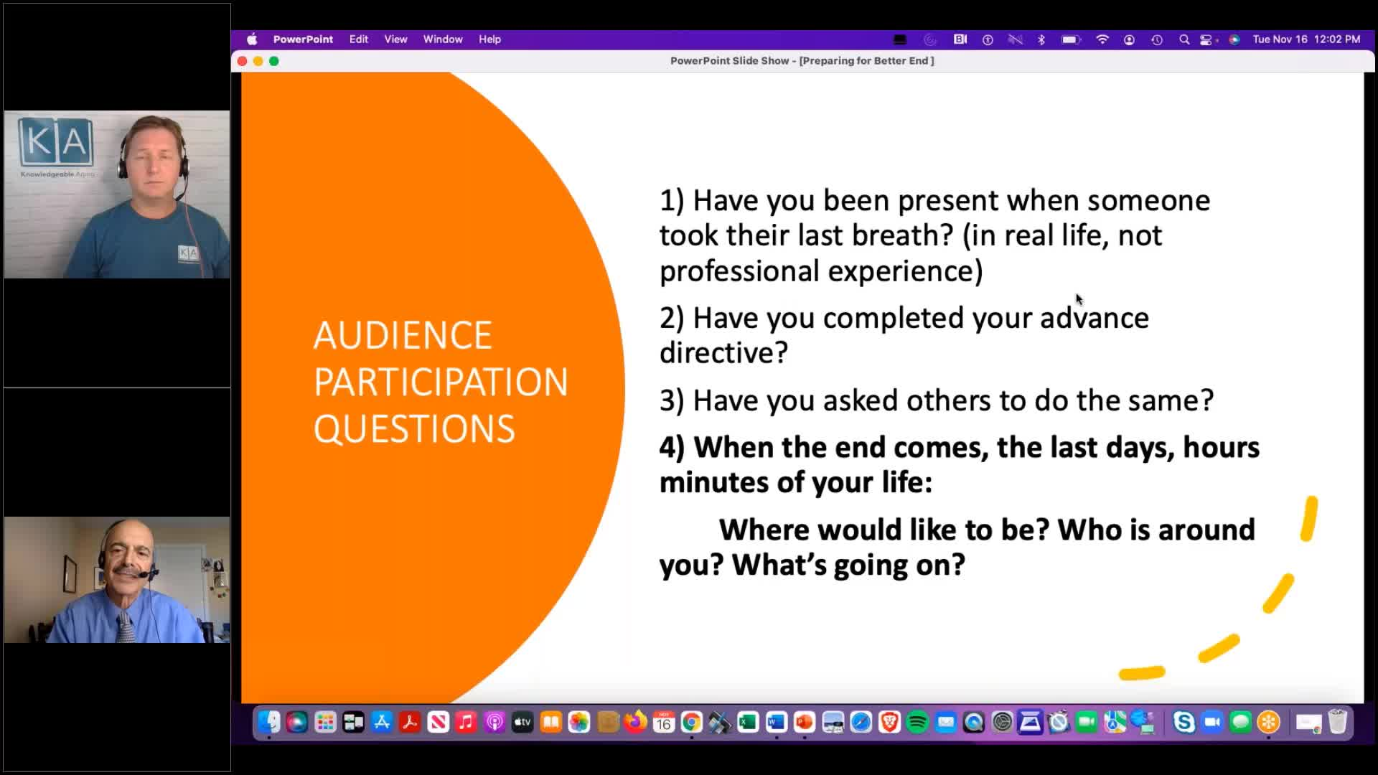Launch Adobe Acrobat from the dock

click(x=410, y=722)
